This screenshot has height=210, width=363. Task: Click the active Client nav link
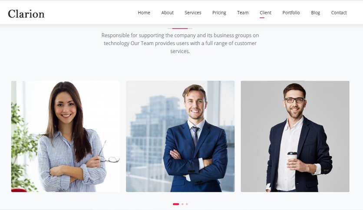click(265, 13)
